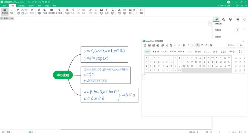The height and width of the screenshot is (134, 248).
Task: Click the Sigma formula icon in the ribbon
Action: pyautogui.click(x=107, y=11)
